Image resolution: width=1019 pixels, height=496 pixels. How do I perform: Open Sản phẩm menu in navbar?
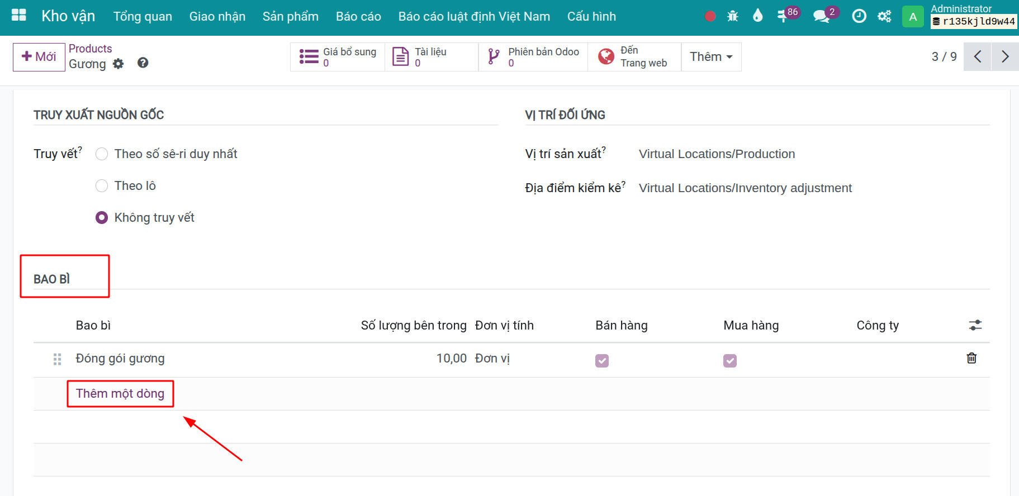(290, 17)
